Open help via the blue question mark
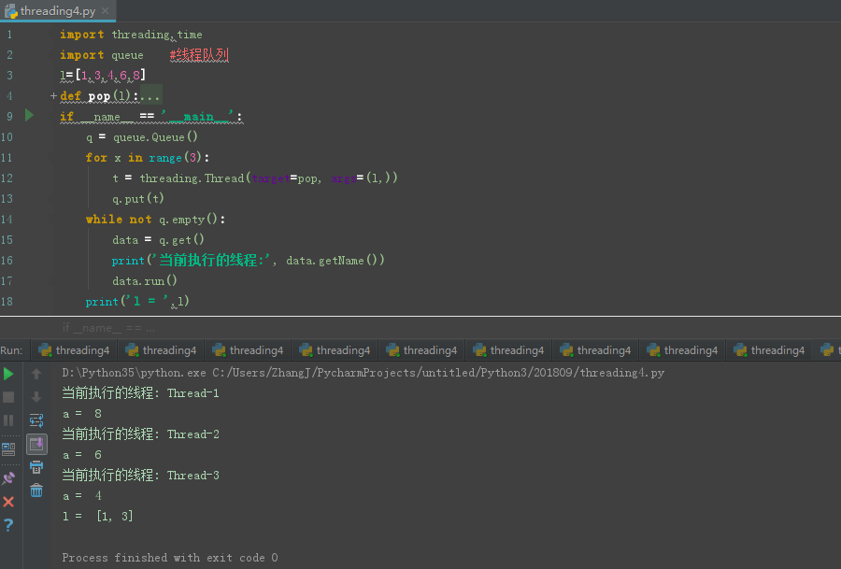Image resolution: width=841 pixels, height=569 pixels. [8, 525]
